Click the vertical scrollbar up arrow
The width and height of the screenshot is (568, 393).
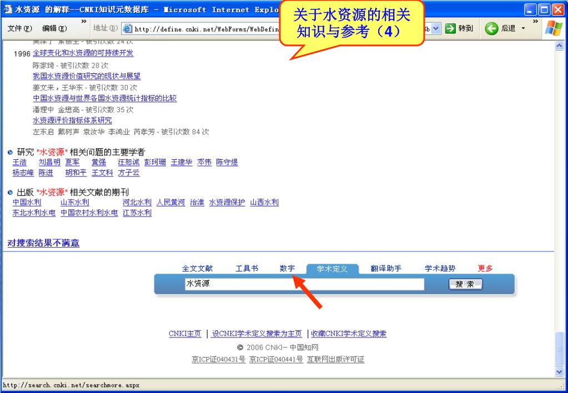click(559, 46)
